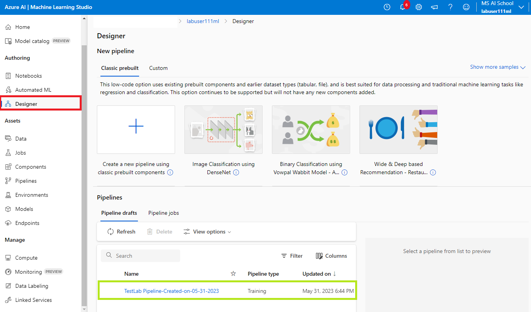
Task: Open help question mark icon
Action: pos(450,7)
